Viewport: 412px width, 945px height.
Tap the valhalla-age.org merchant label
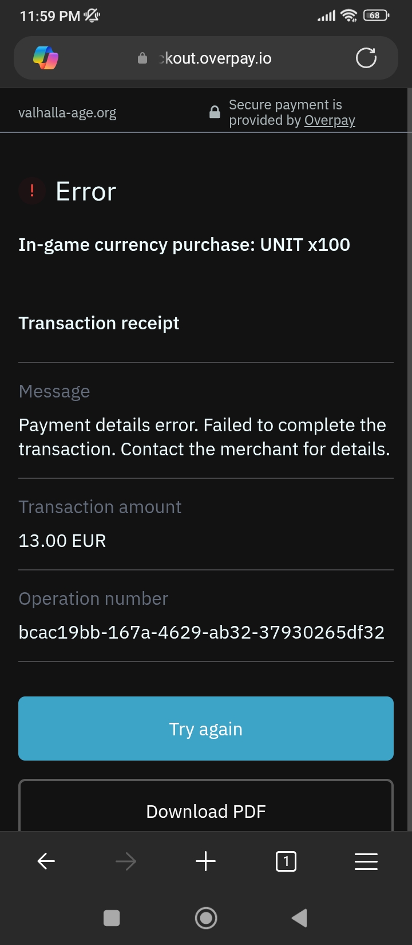point(68,113)
